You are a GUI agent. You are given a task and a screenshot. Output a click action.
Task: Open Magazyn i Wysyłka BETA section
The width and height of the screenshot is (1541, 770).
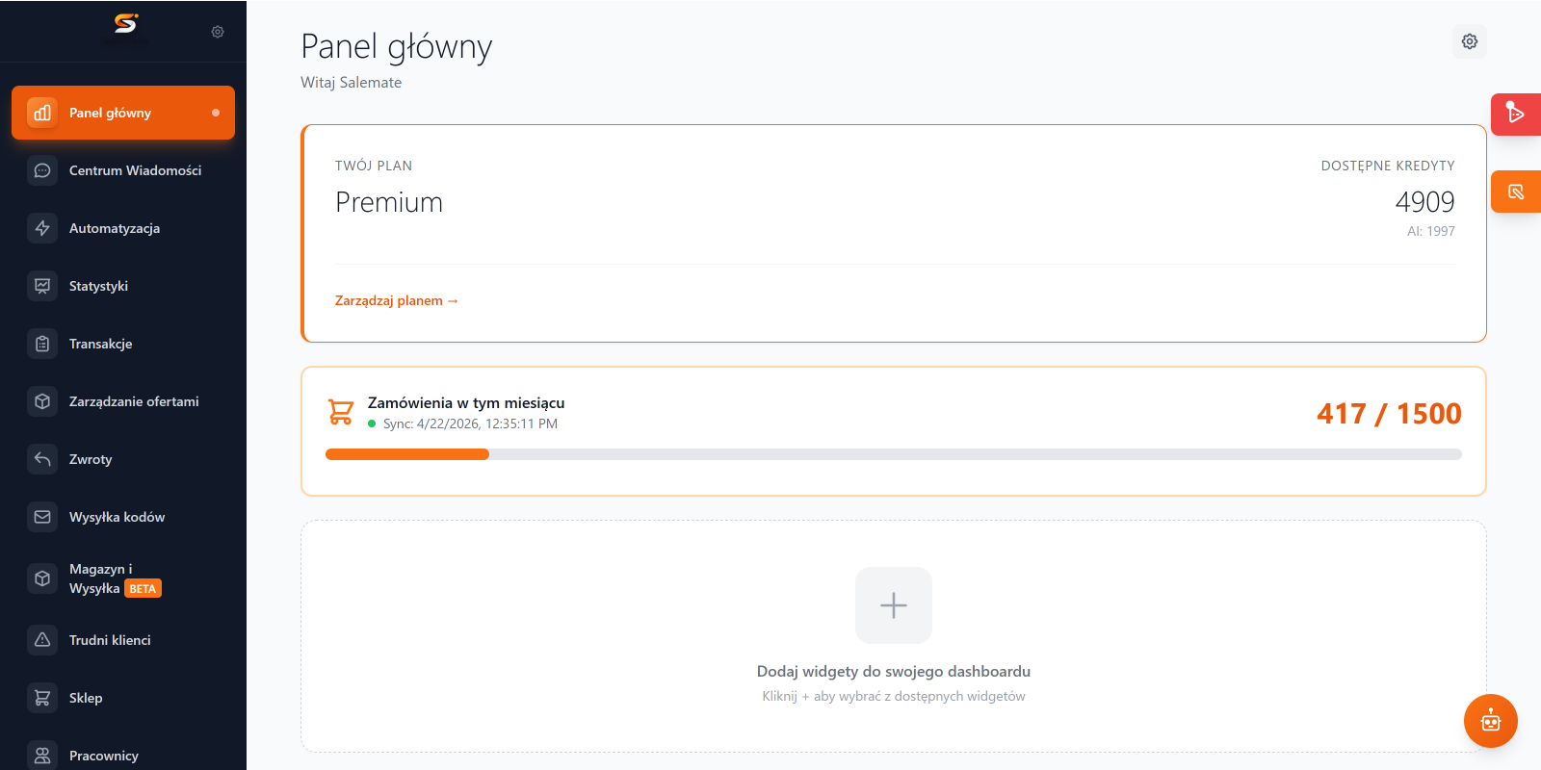[x=123, y=578]
